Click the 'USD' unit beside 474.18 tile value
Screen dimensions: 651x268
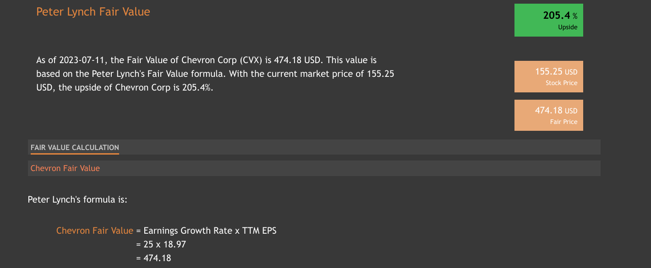[x=571, y=111]
